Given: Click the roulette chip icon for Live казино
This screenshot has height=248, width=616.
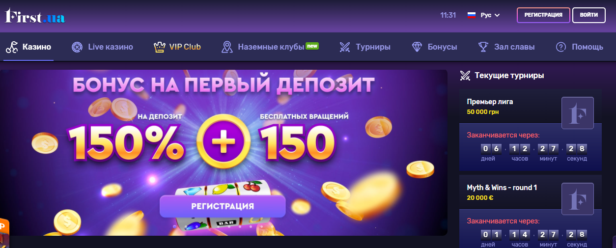Looking at the screenshot, I should pos(77,47).
